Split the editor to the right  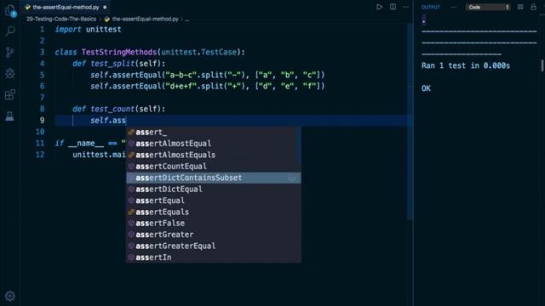tap(393, 7)
